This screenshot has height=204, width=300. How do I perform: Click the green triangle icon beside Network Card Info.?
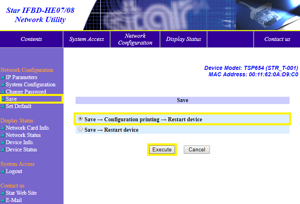click(2, 128)
